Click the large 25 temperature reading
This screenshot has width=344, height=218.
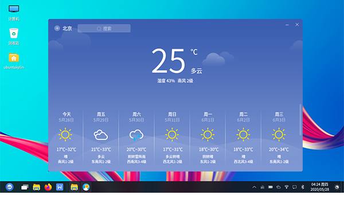tap(168, 61)
